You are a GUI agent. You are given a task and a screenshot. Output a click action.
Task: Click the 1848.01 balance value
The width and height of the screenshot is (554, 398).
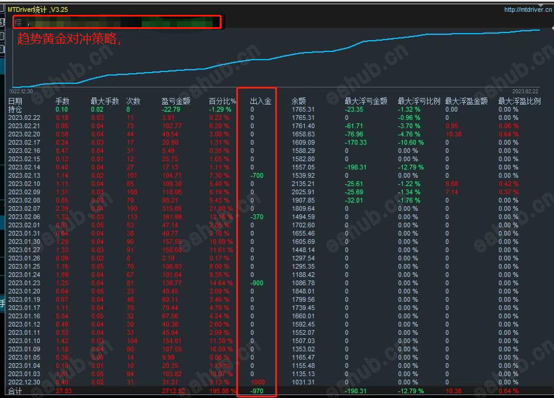pos(303,291)
